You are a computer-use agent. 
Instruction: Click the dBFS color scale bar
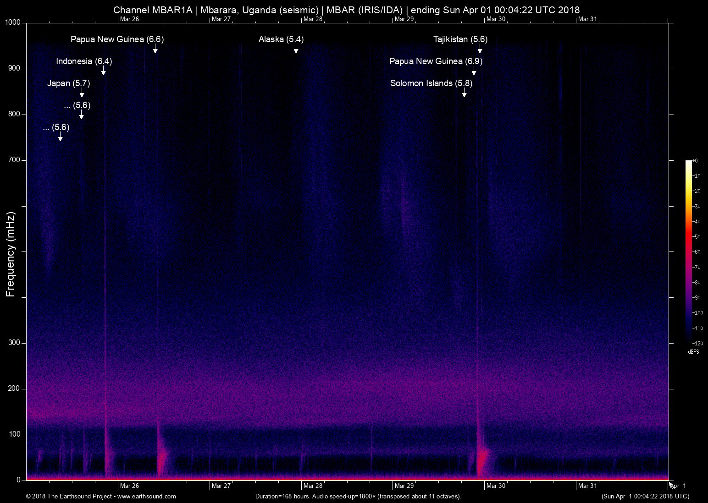[688, 251]
